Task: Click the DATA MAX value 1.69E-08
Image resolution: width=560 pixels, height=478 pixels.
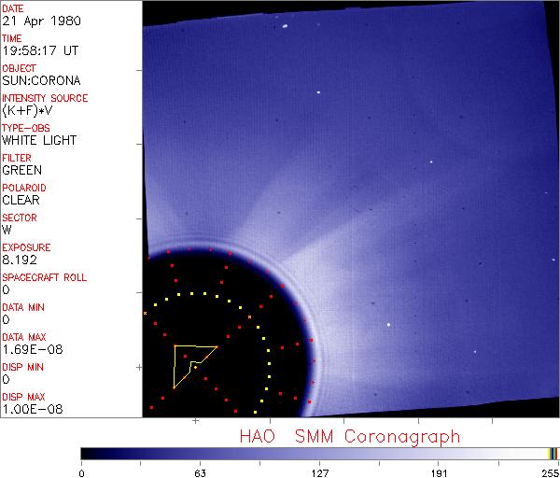Action: pyautogui.click(x=30, y=349)
